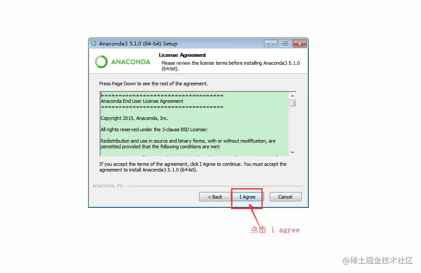Click the license scrollbar thumb
421x273 pixels.
pos(293,103)
